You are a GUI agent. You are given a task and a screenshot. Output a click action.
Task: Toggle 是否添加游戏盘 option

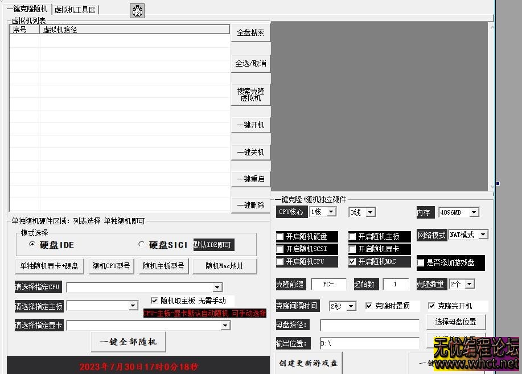point(420,262)
